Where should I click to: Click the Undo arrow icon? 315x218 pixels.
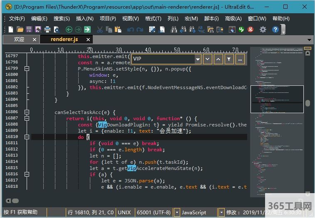pos(131,29)
